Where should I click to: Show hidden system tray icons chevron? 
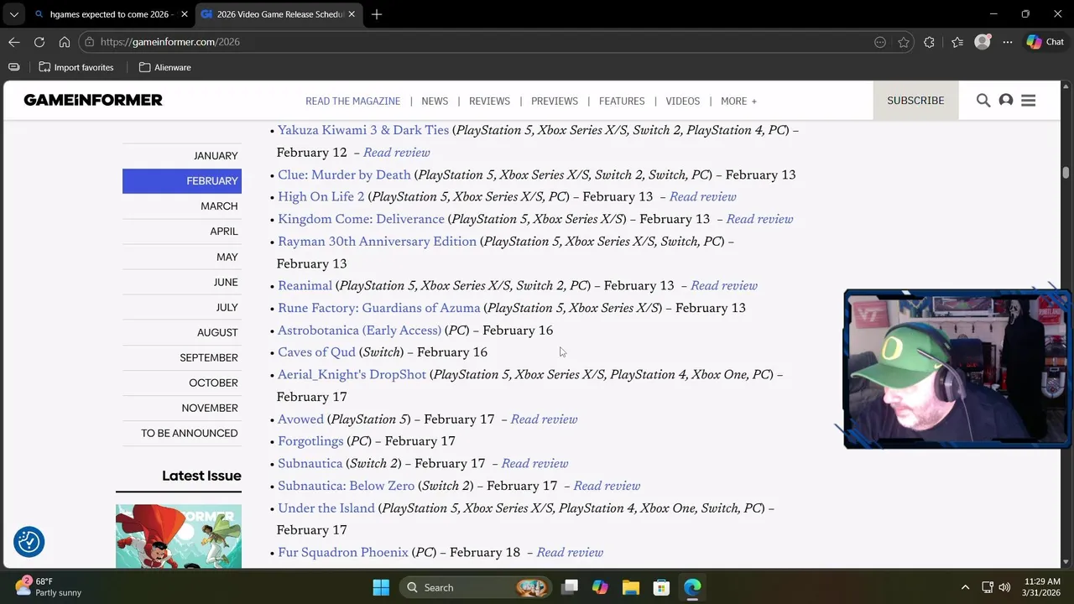pyautogui.click(x=965, y=587)
